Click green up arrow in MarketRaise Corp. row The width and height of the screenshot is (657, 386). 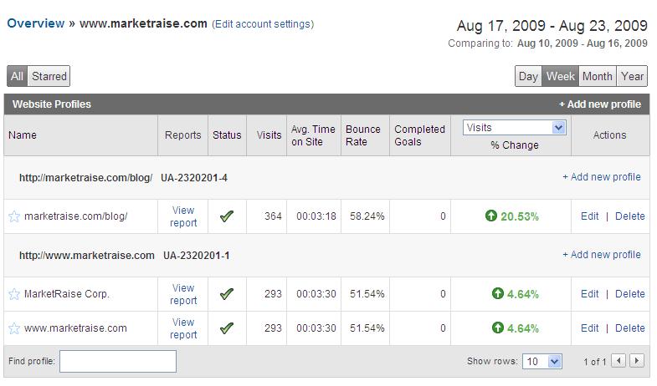pyautogui.click(x=498, y=293)
